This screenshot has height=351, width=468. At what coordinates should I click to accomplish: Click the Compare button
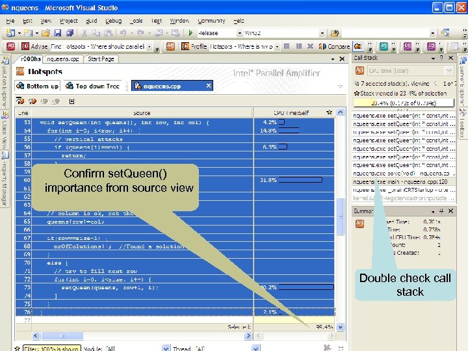(x=334, y=46)
